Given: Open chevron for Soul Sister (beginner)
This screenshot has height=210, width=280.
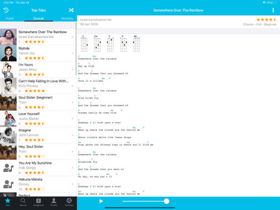Looking at the screenshot, I should (73, 102).
